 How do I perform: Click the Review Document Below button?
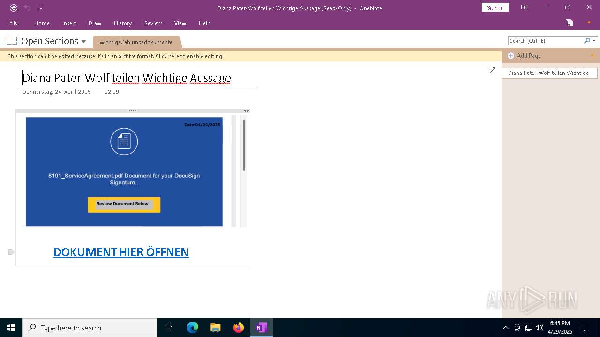click(x=124, y=205)
